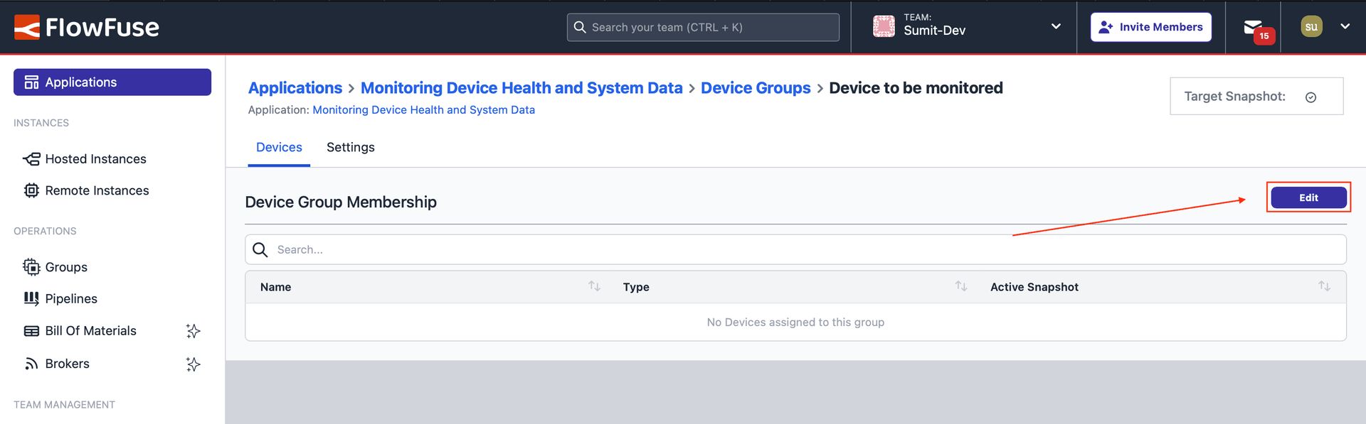Switch to the Settings tab

tap(350, 147)
